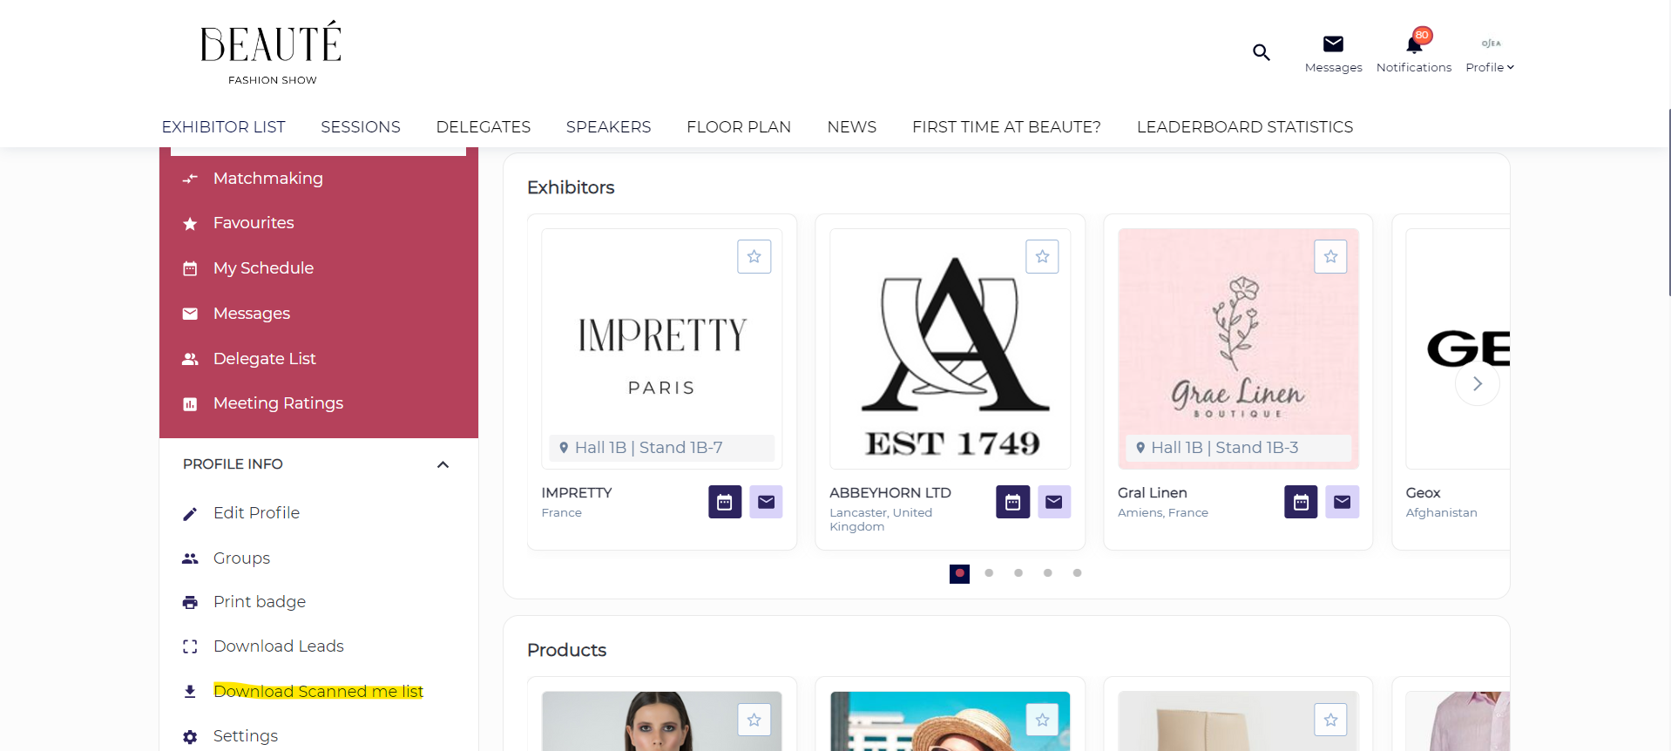Go to LEADERBOARD STATISTICS menu item
Viewport: 1671px width, 751px height.
[x=1244, y=127]
